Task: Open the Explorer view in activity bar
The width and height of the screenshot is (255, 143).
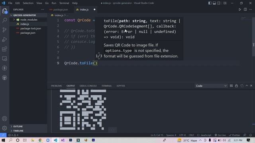Action: coord(4,11)
